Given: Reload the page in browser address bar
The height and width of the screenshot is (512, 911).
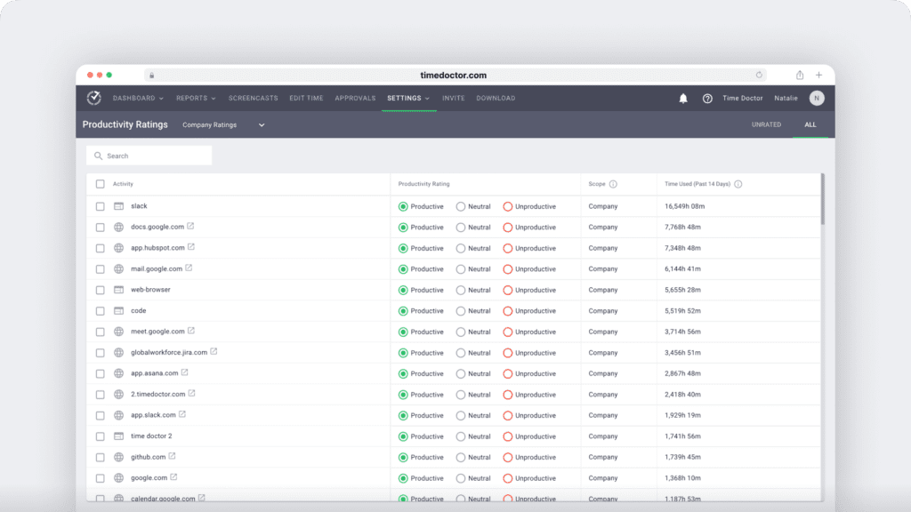Looking at the screenshot, I should [x=759, y=75].
